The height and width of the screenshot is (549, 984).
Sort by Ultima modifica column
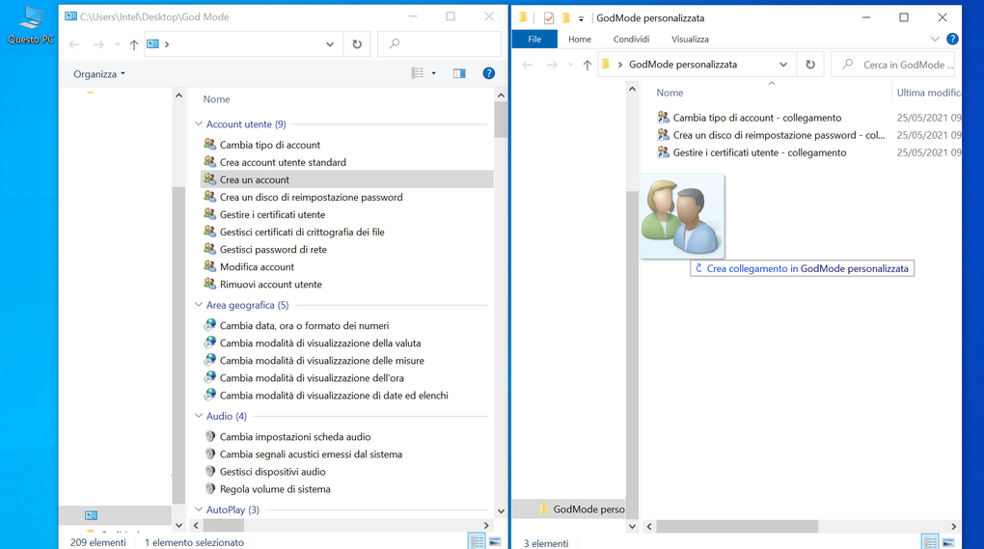(928, 93)
